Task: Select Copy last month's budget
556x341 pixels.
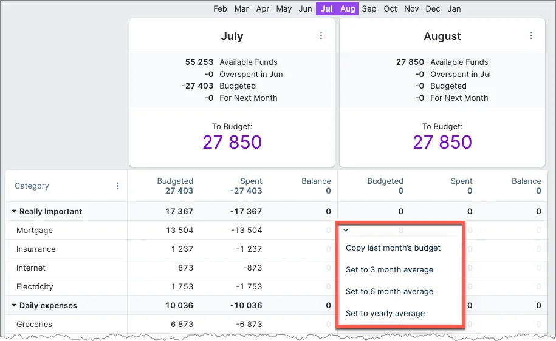Action: [x=393, y=248]
